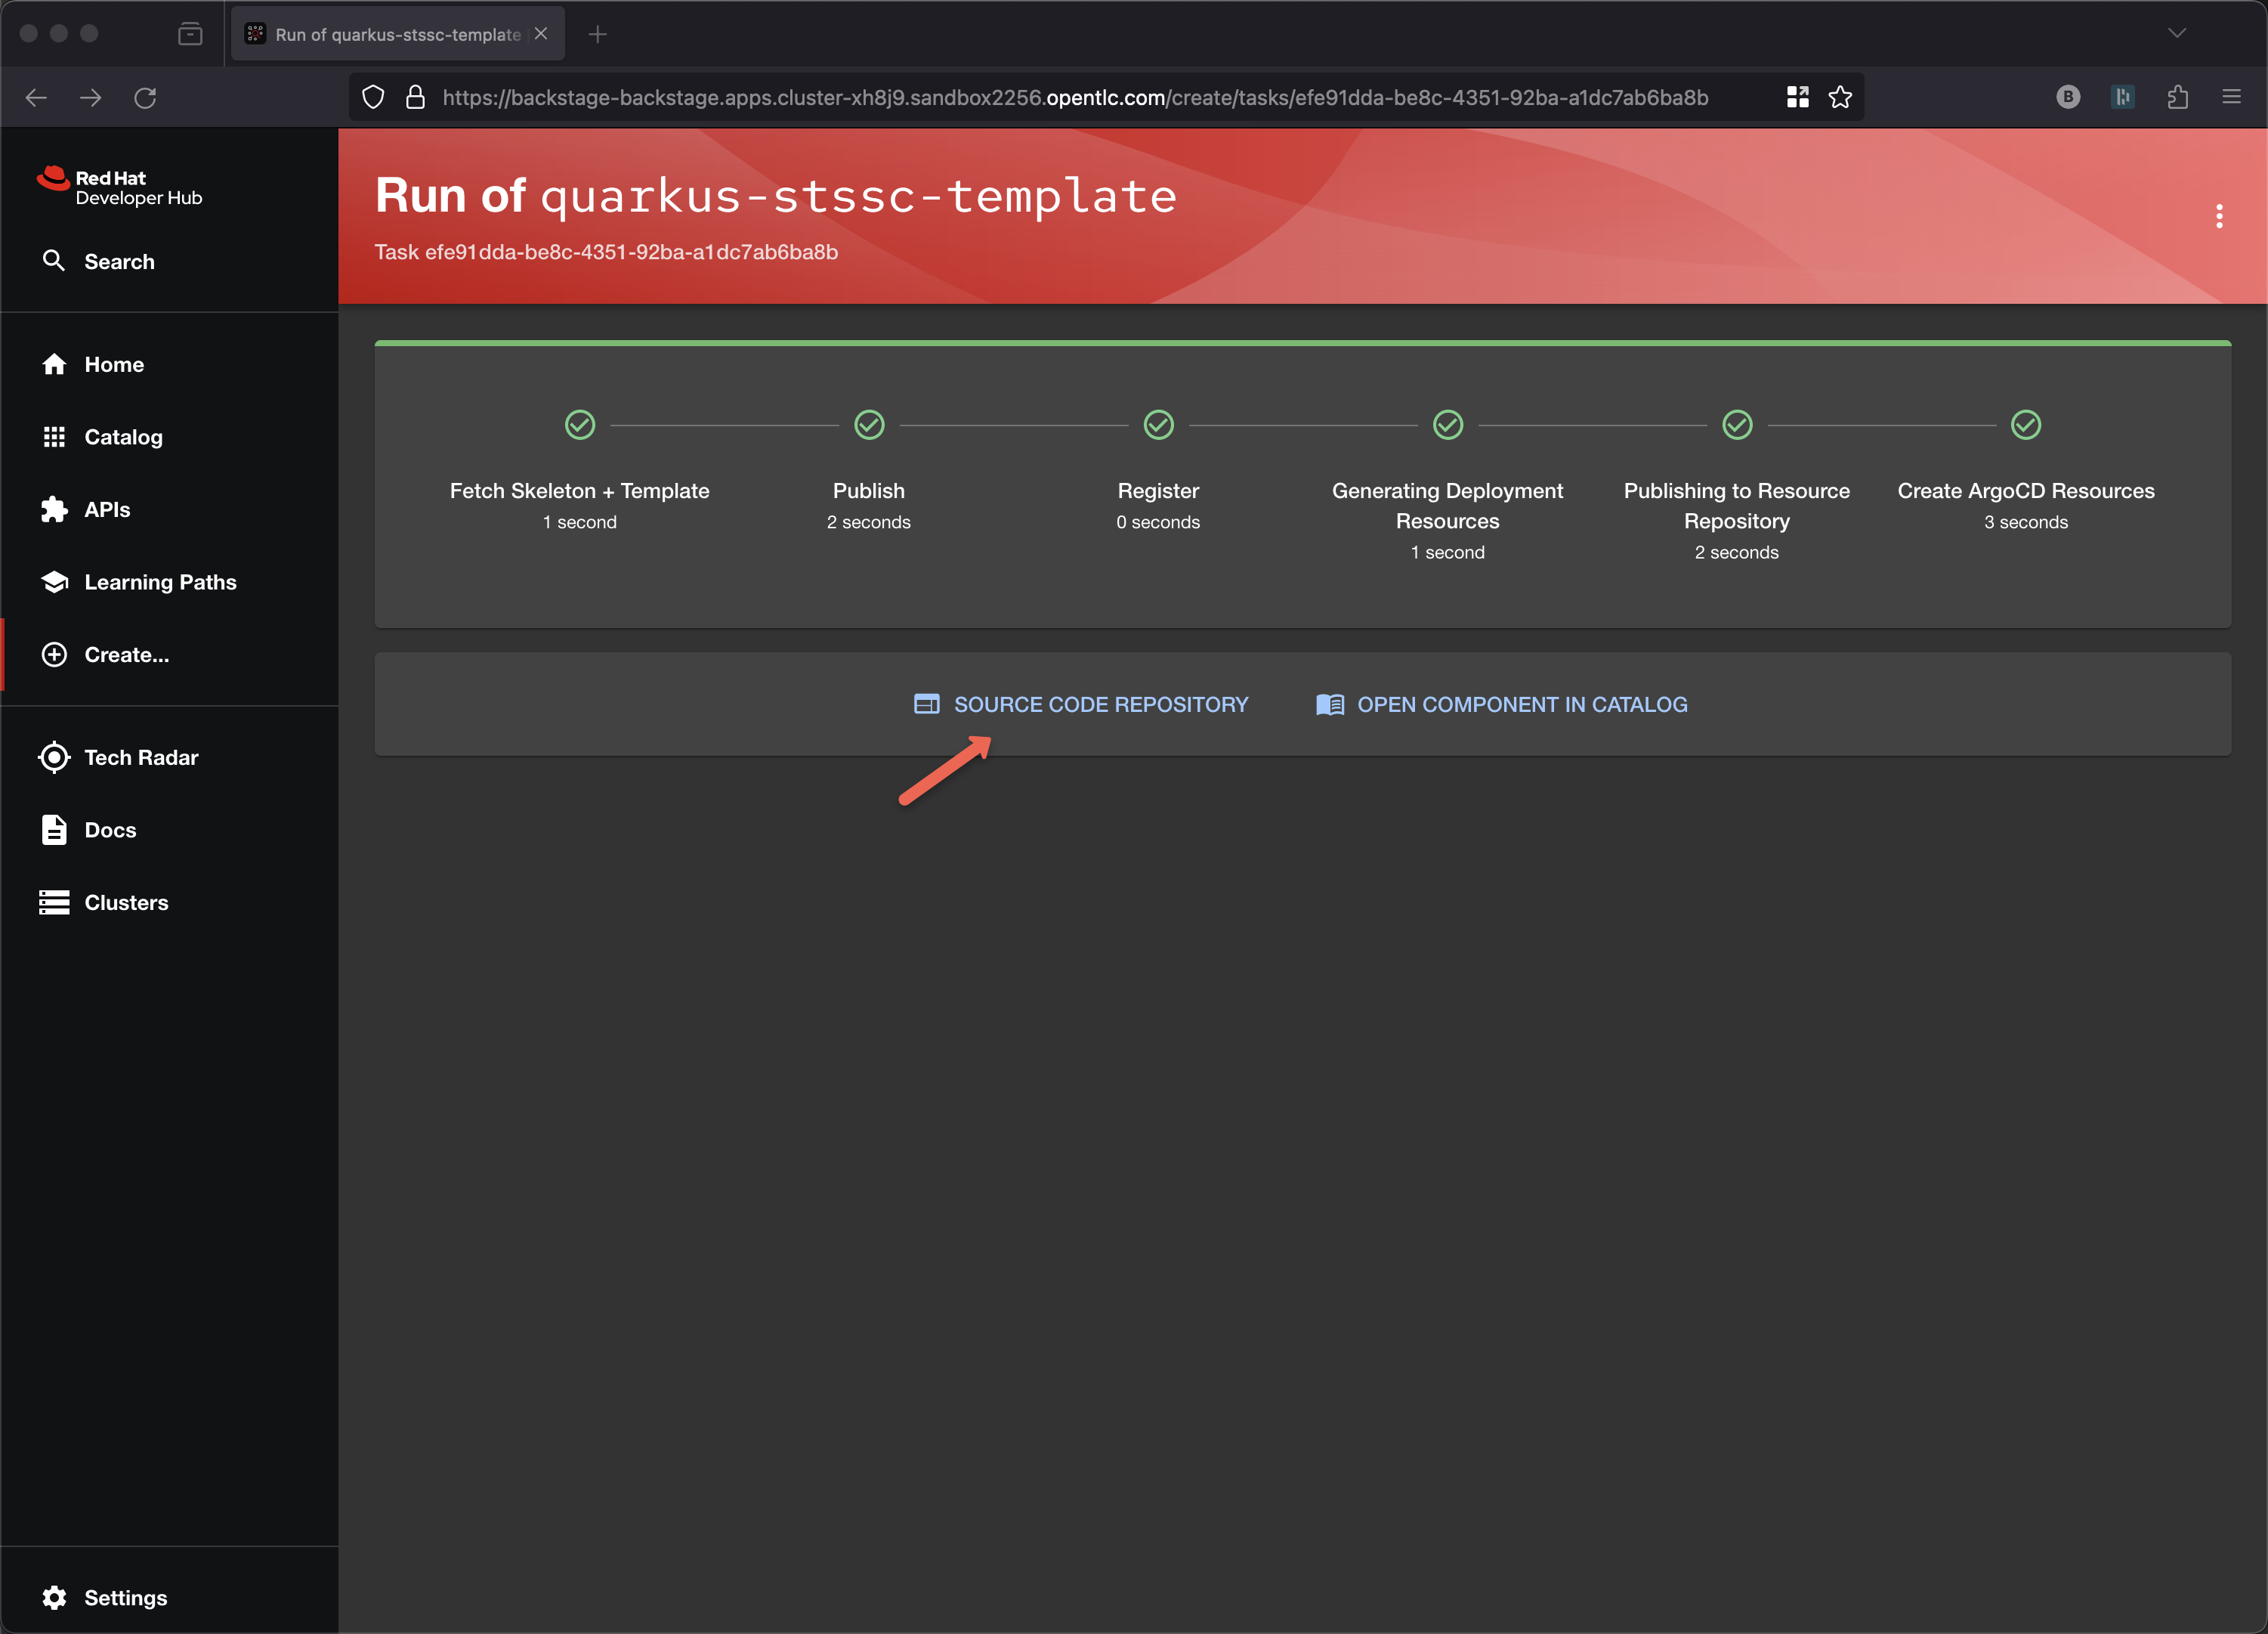Open Settings gear in sidebar
The height and width of the screenshot is (1634, 2268).
[54, 1598]
